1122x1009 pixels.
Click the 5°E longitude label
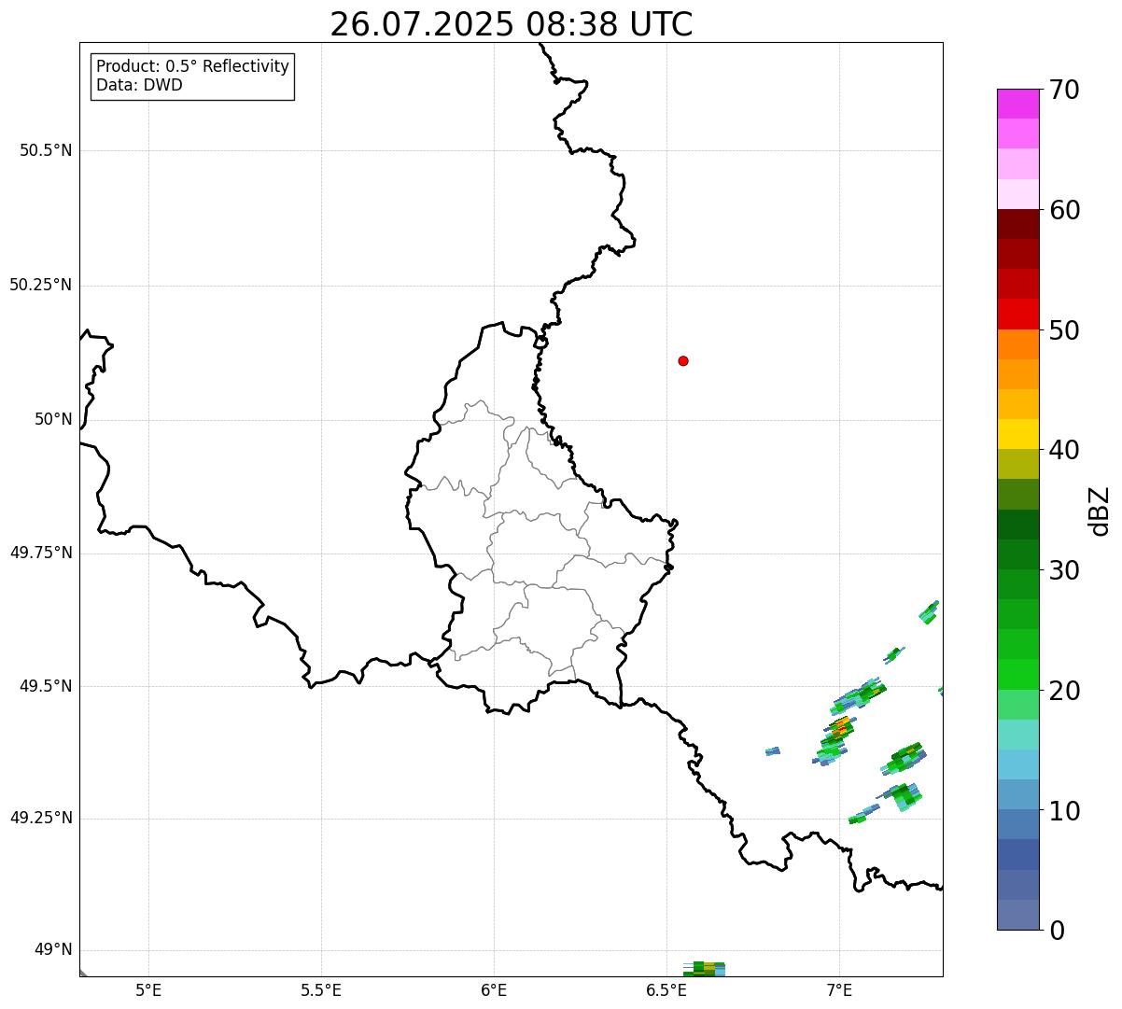148,989
